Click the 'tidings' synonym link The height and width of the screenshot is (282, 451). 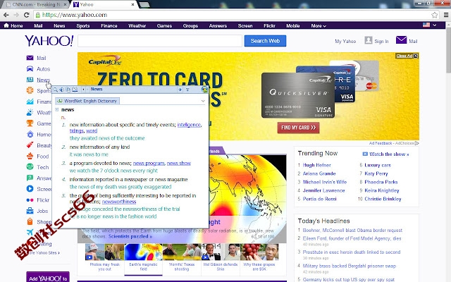[x=77, y=130]
